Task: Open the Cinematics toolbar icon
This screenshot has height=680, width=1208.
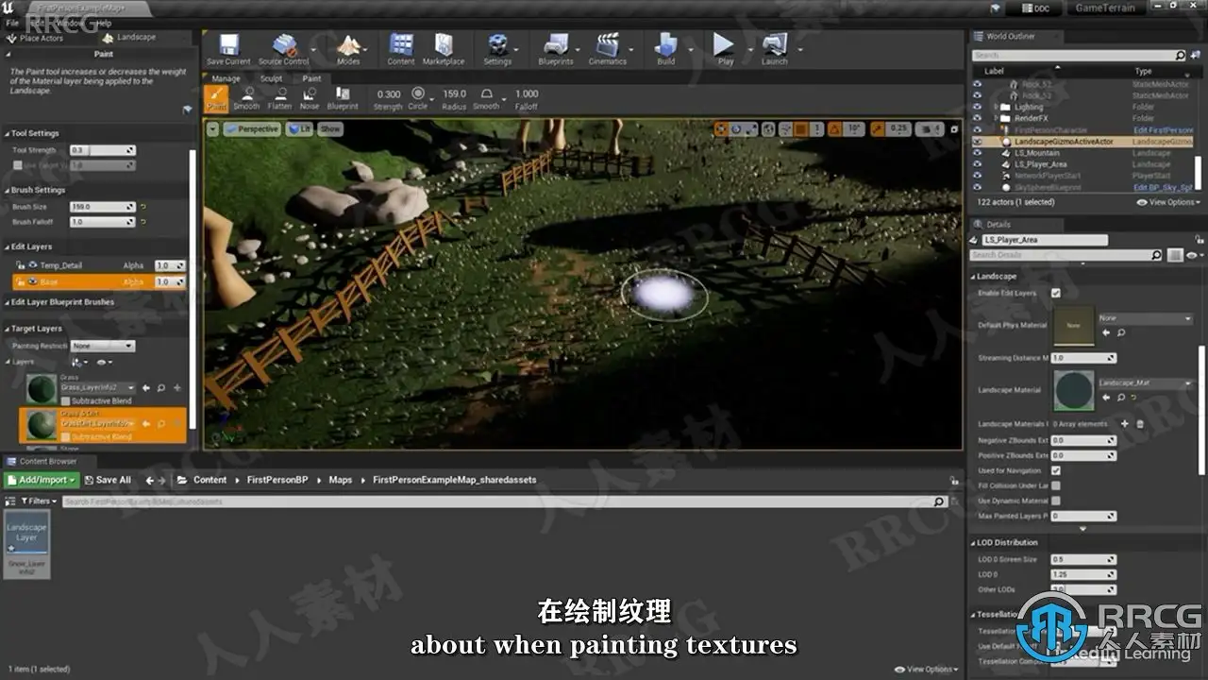Action: pyautogui.click(x=608, y=49)
